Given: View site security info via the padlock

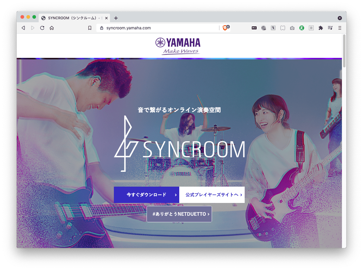Looking at the screenshot, I should (x=102, y=28).
